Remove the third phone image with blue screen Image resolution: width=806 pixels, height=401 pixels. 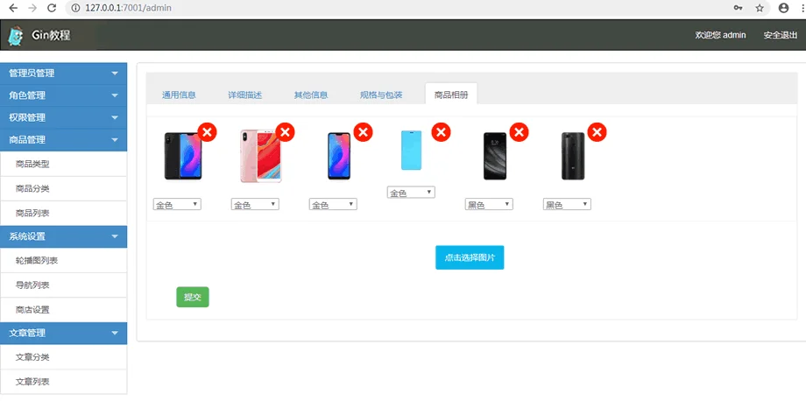pyautogui.click(x=364, y=132)
